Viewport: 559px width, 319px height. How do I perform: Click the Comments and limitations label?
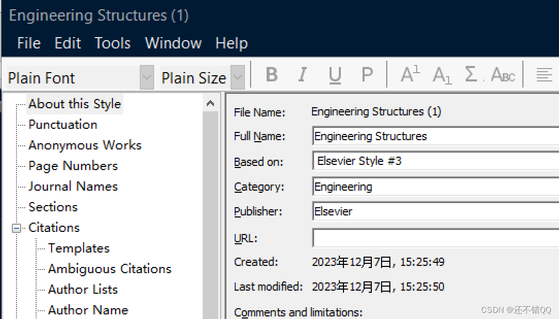(299, 312)
